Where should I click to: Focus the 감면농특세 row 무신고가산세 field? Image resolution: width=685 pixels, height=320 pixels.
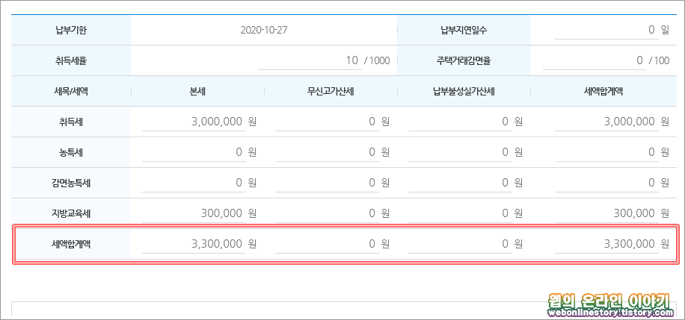click(x=327, y=183)
